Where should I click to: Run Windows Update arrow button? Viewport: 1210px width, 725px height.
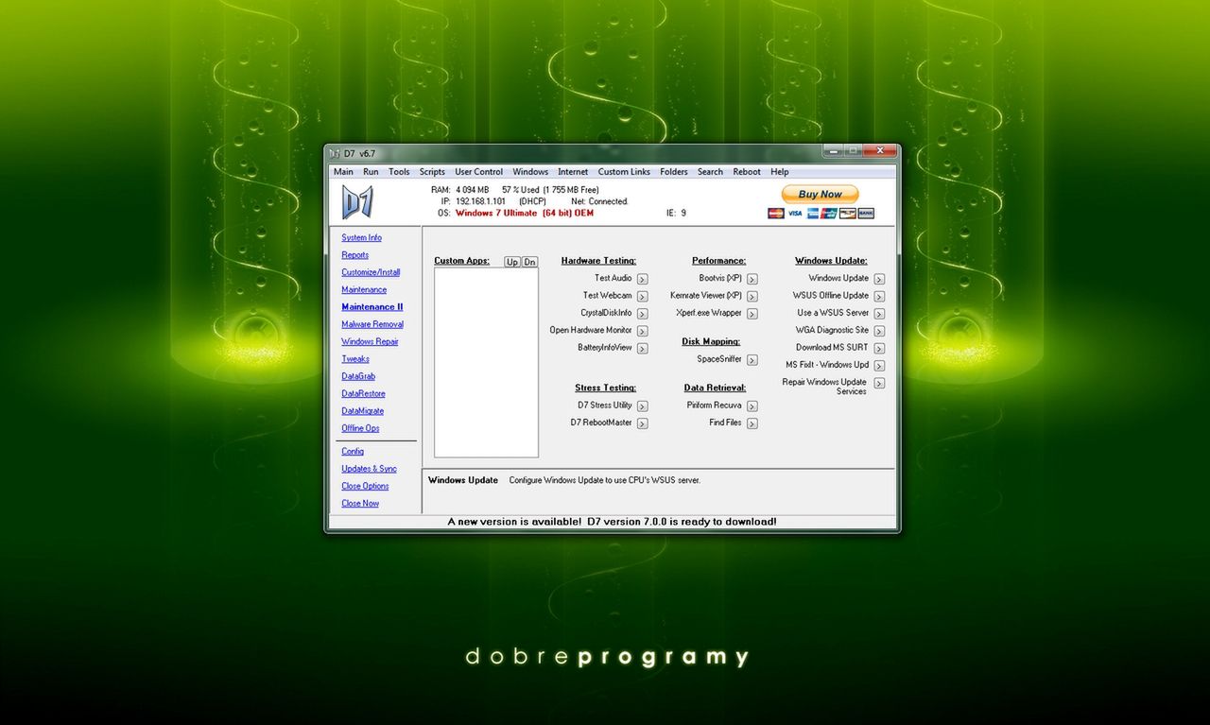tap(879, 279)
